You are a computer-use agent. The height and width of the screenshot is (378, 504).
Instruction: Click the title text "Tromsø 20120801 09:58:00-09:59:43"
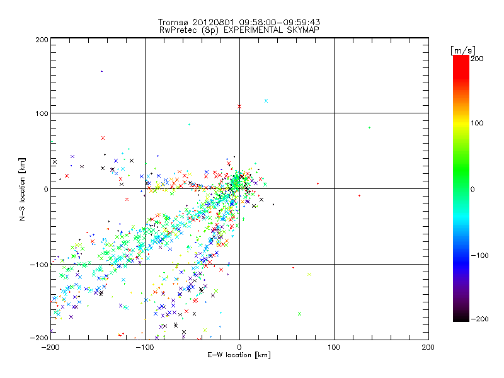[239, 22]
